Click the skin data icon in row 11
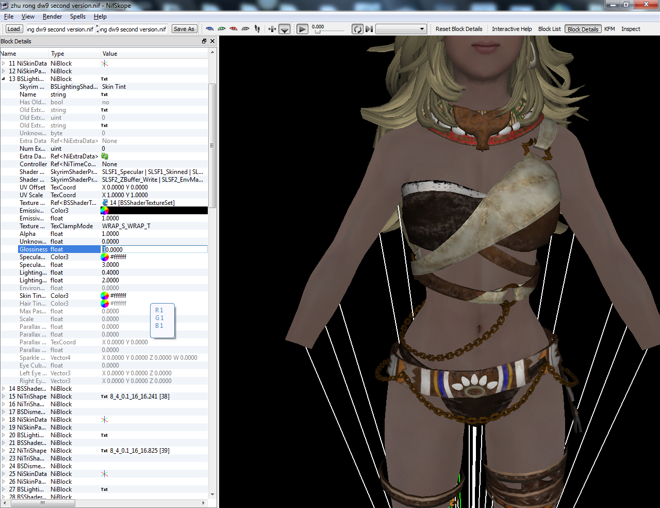 (105, 63)
